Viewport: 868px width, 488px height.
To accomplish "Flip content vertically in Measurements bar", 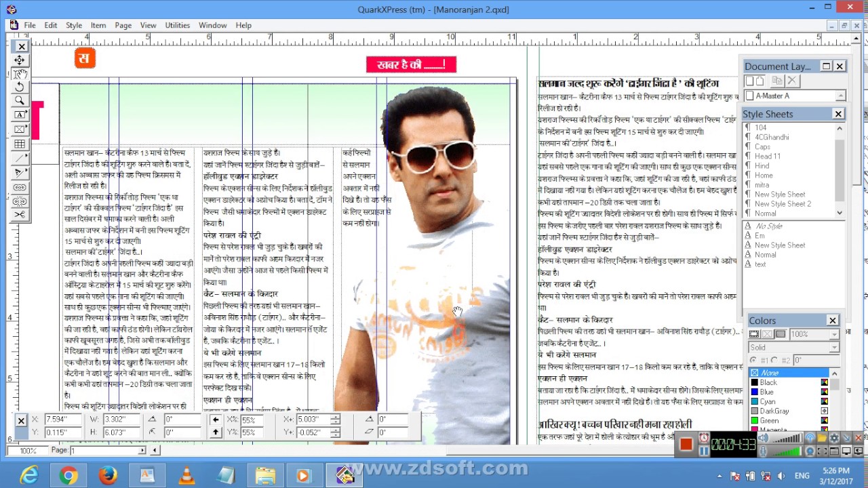I will click(x=216, y=432).
